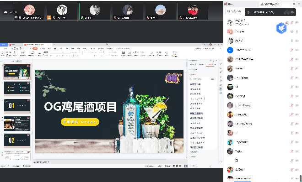The height and width of the screenshot is (182, 302).
Task: Click the orange host badge on the cat tile
Action: 49,18
